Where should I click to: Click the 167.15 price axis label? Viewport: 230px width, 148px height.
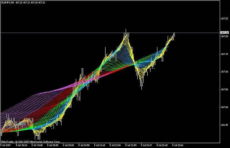point(225,54)
